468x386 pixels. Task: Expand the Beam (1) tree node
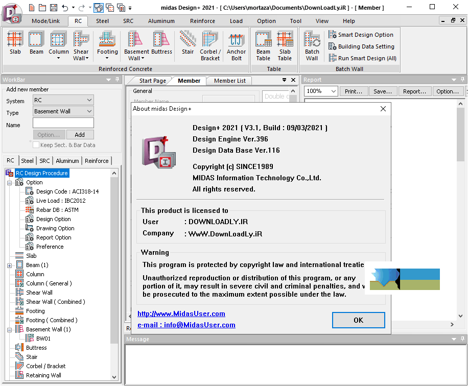pos(10,265)
